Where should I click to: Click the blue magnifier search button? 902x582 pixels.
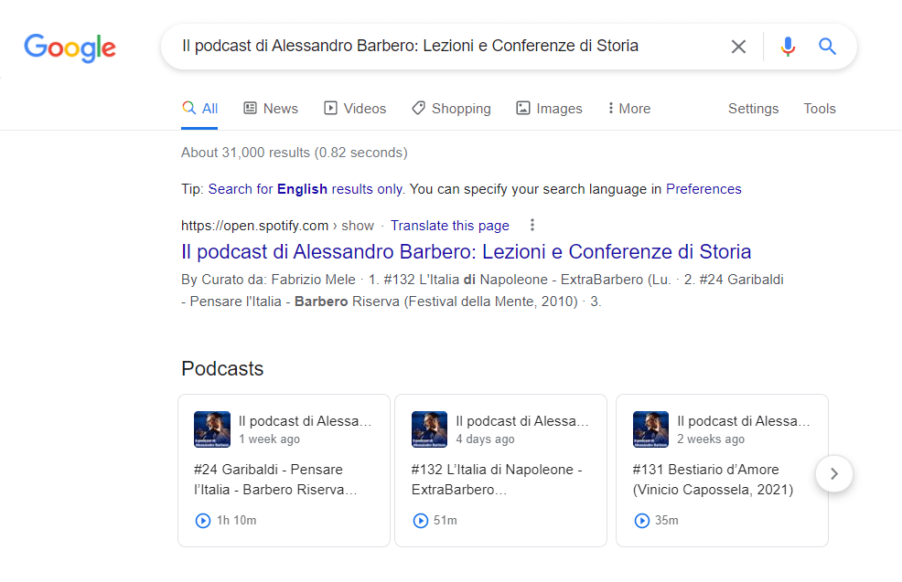pyautogui.click(x=827, y=47)
